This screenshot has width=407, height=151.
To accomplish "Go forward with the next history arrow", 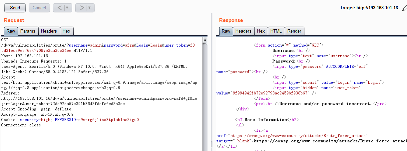I will point(82,8).
